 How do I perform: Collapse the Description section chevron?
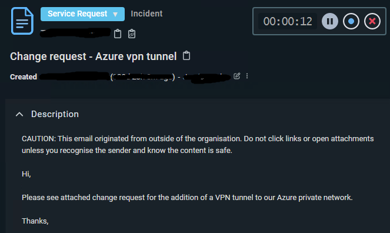19,114
